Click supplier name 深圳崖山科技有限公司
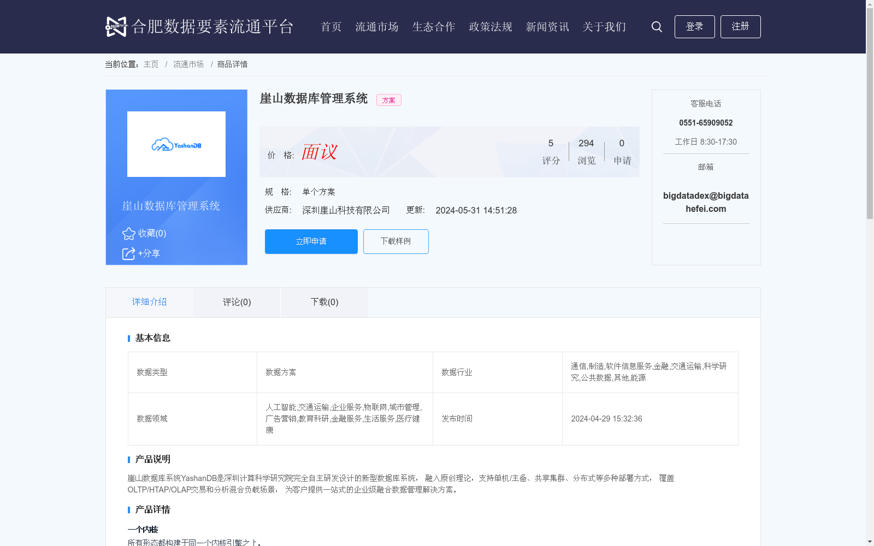 [346, 210]
